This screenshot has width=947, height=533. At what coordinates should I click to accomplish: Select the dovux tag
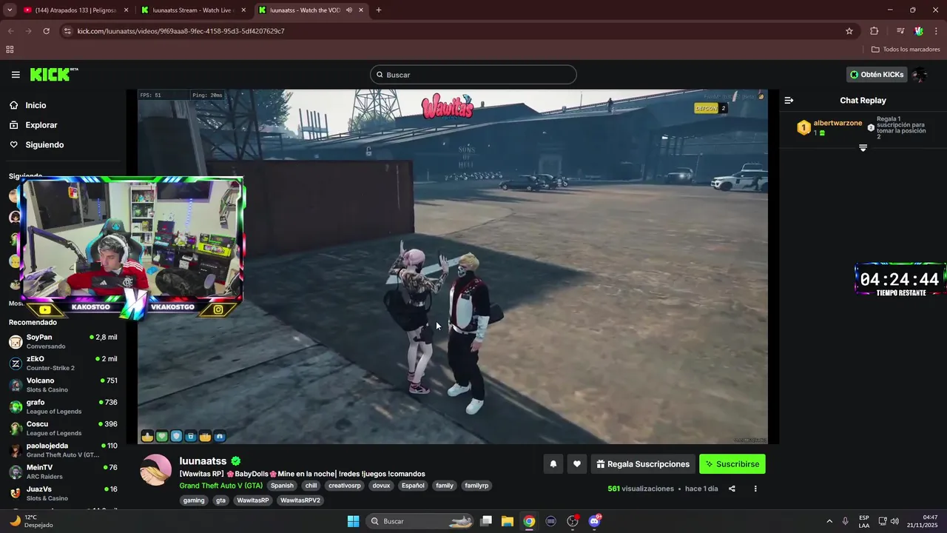pyautogui.click(x=381, y=486)
